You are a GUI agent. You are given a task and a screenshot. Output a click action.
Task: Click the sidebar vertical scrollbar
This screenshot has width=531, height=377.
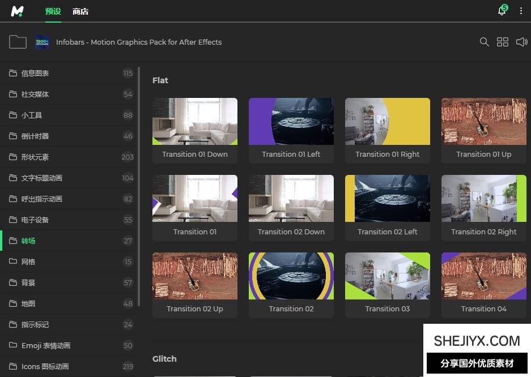click(x=139, y=187)
